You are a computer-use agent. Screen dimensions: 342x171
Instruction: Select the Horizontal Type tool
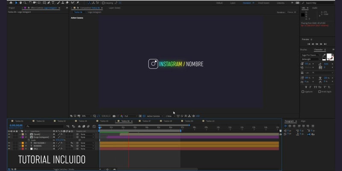click(53, 3)
